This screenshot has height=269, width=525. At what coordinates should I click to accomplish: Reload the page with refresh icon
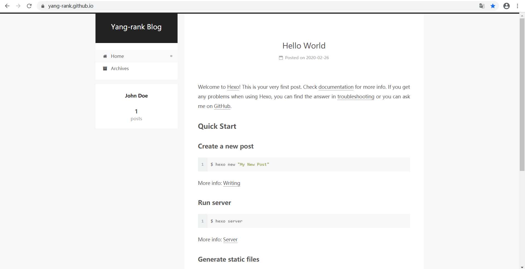click(29, 6)
